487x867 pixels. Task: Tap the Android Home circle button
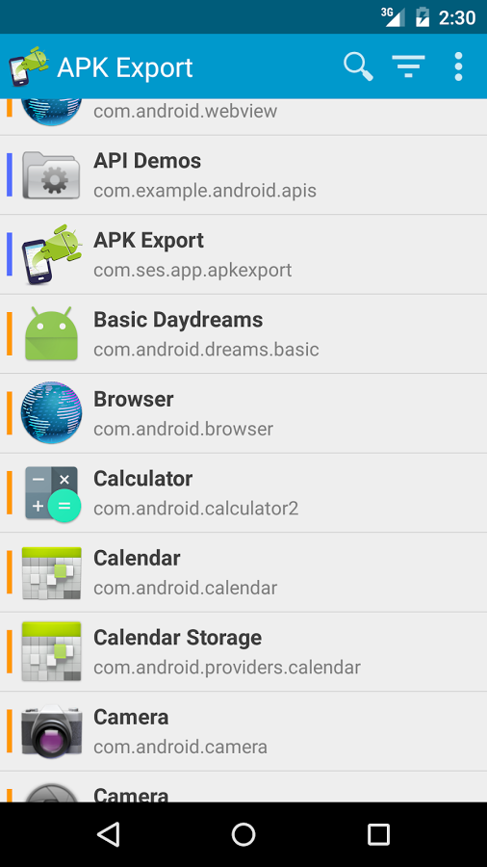click(243, 834)
